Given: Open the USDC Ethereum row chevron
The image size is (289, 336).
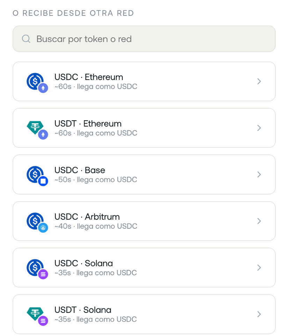Looking at the screenshot, I should click(259, 81).
